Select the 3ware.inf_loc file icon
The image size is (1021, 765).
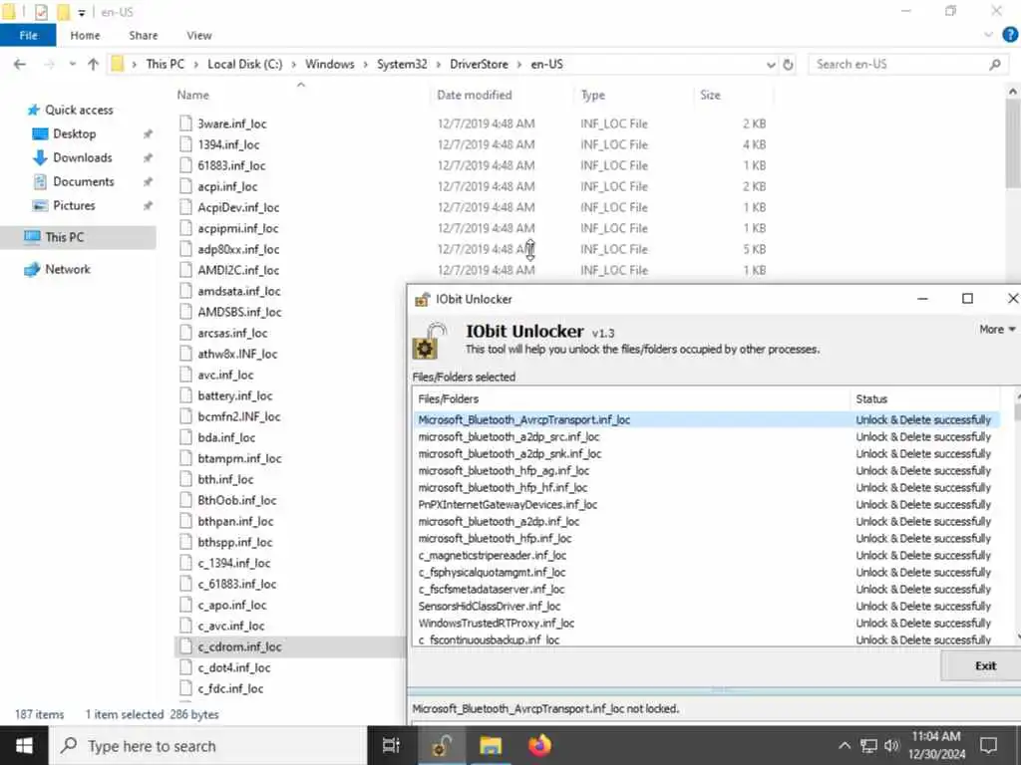pos(186,124)
